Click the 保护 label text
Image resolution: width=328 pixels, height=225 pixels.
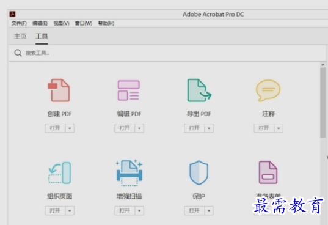pyautogui.click(x=199, y=196)
